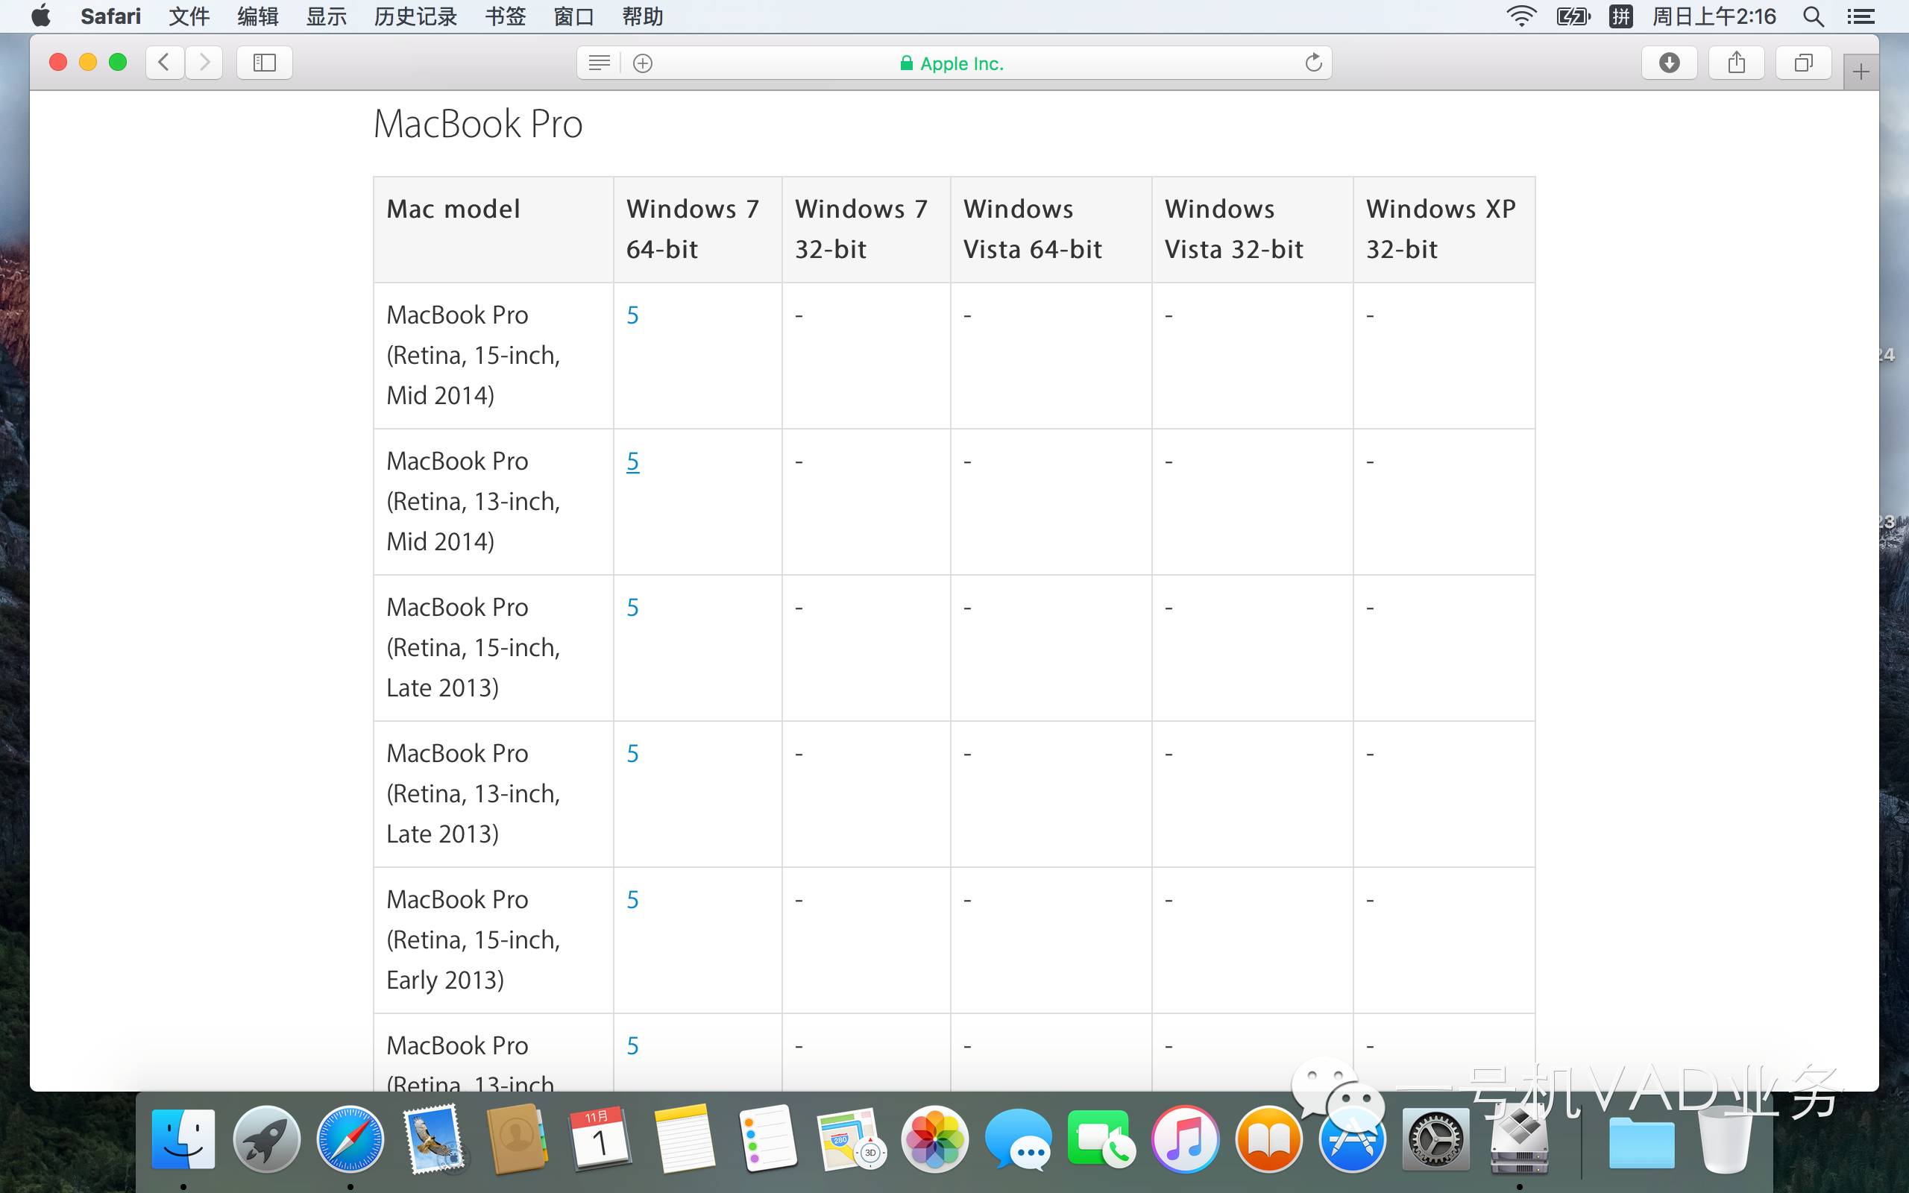This screenshot has height=1193, width=1909.
Task: Open the 历史记录 menu
Action: [415, 16]
